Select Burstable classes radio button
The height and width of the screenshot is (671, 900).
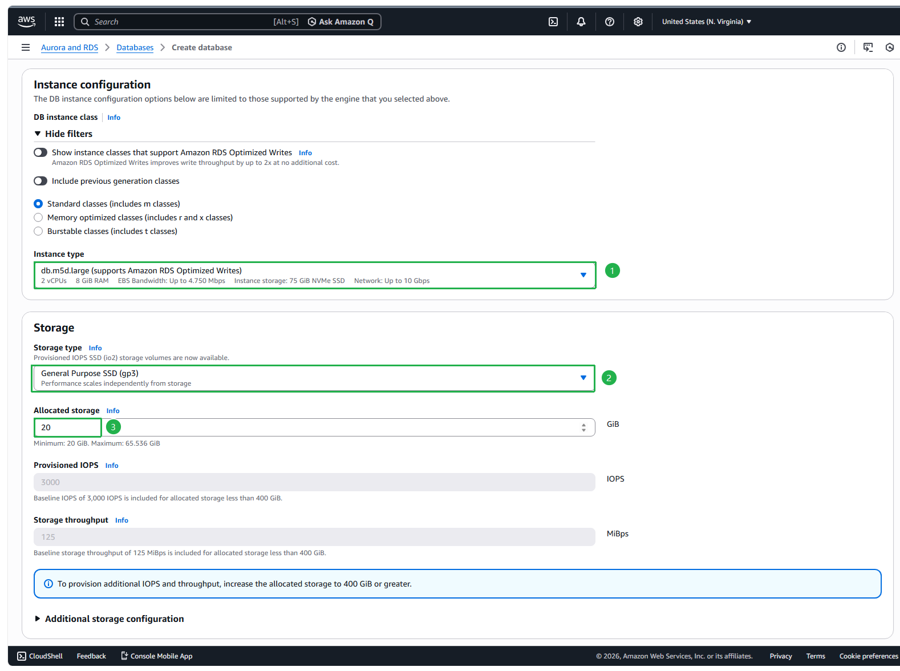click(x=38, y=231)
